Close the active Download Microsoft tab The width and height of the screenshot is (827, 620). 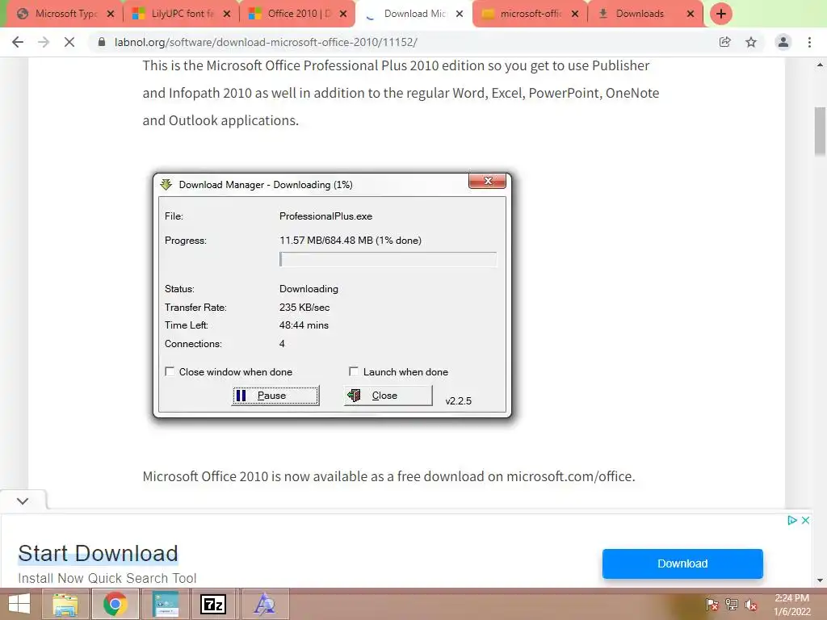click(x=460, y=14)
